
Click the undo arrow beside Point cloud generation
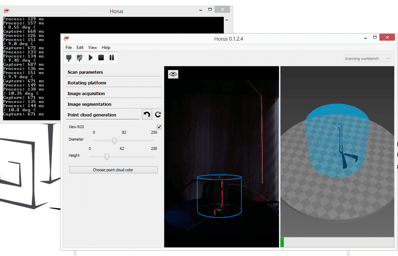[x=147, y=114]
